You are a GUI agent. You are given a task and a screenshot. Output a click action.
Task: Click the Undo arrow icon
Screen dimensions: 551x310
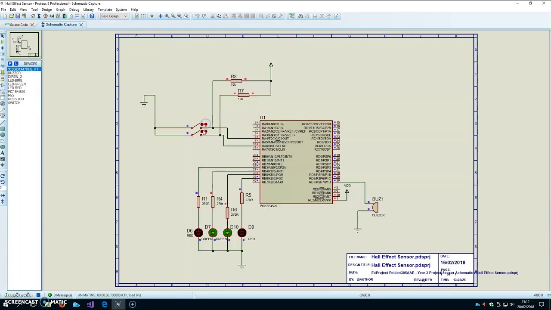tap(197, 16)
